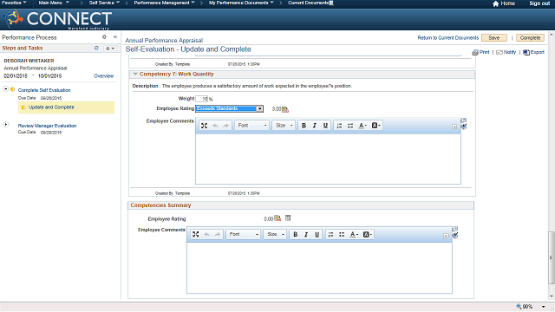This screenshot has width=555, height=312.
Task: Maximize the Competency 7 comments editor
Action: coord(205,126)
